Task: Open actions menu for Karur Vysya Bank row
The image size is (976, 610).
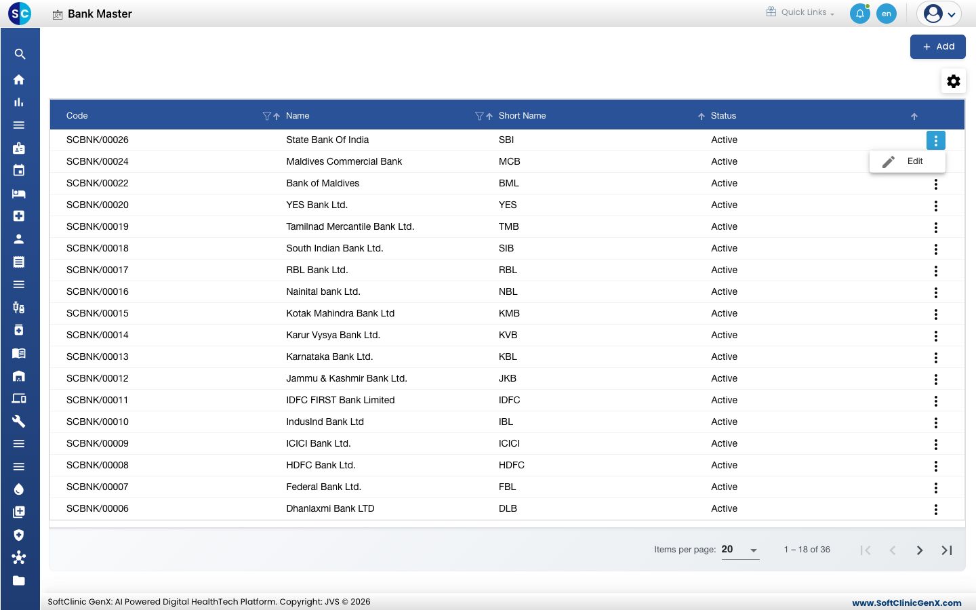Action: pyautogui.click(x=936, y=335)
